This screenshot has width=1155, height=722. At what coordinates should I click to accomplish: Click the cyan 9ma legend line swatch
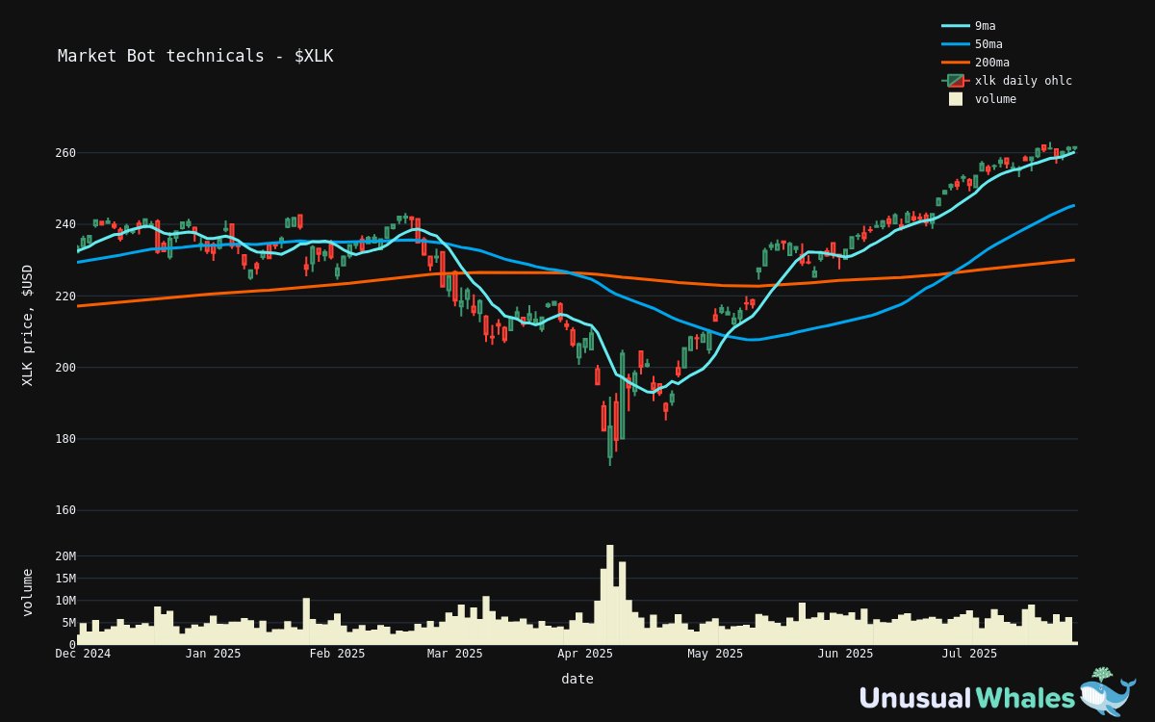coord(956,26)
